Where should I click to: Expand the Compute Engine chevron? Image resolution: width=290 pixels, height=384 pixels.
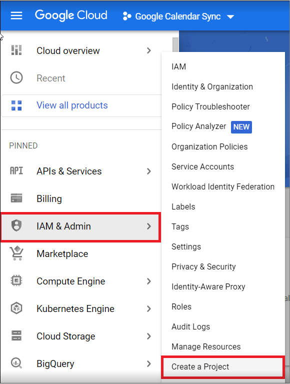coord(148,281)
